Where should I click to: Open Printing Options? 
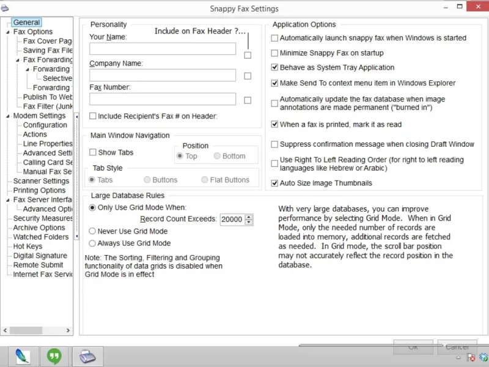[x=39, y=190]
